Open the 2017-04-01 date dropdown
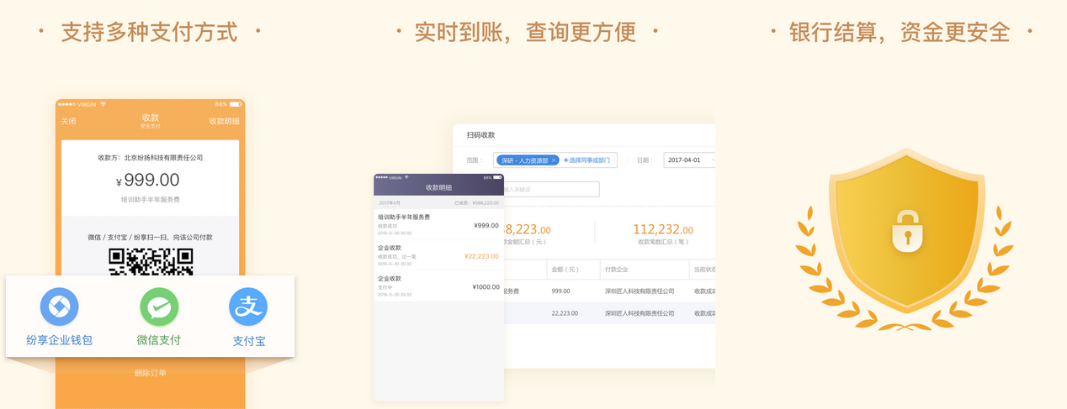Screen dimensions: 1067x409 click(688, 160)
